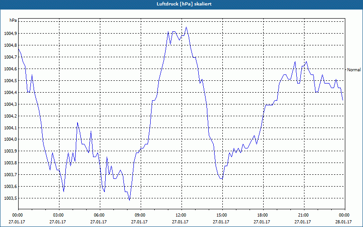The image size is (363, 227).
Task: Click the 1003,9 y-axis value
Action: 10,151
